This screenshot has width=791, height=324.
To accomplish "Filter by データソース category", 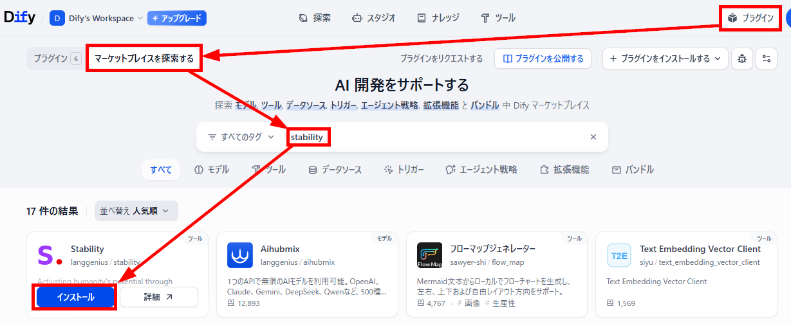I will tap(335, 170).
